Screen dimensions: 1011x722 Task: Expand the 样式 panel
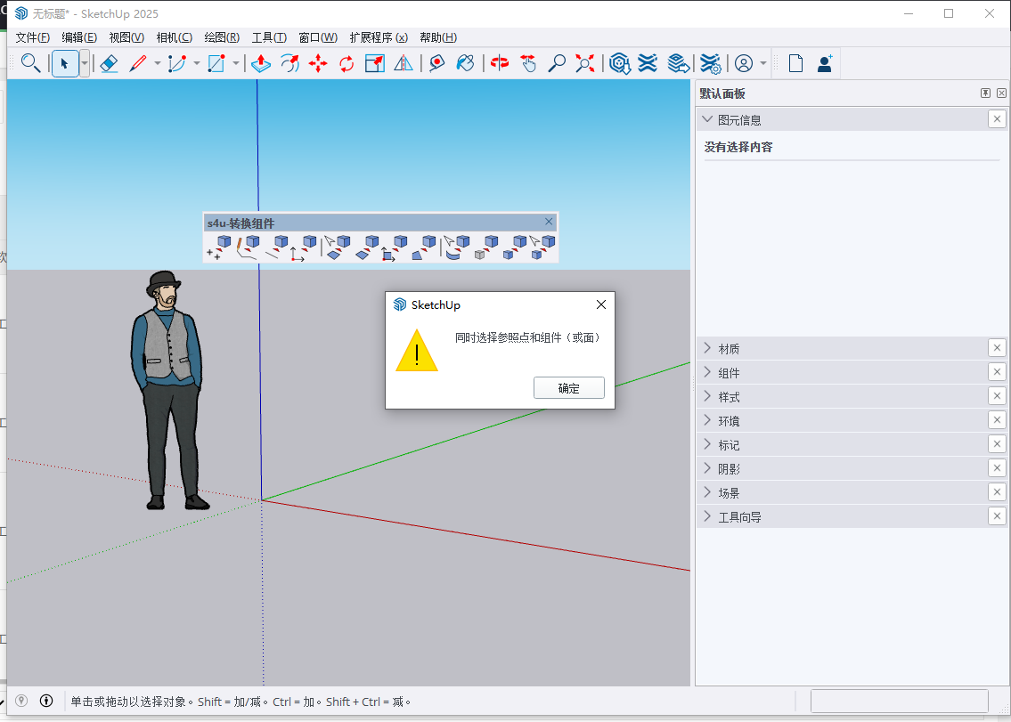point(707,396)
